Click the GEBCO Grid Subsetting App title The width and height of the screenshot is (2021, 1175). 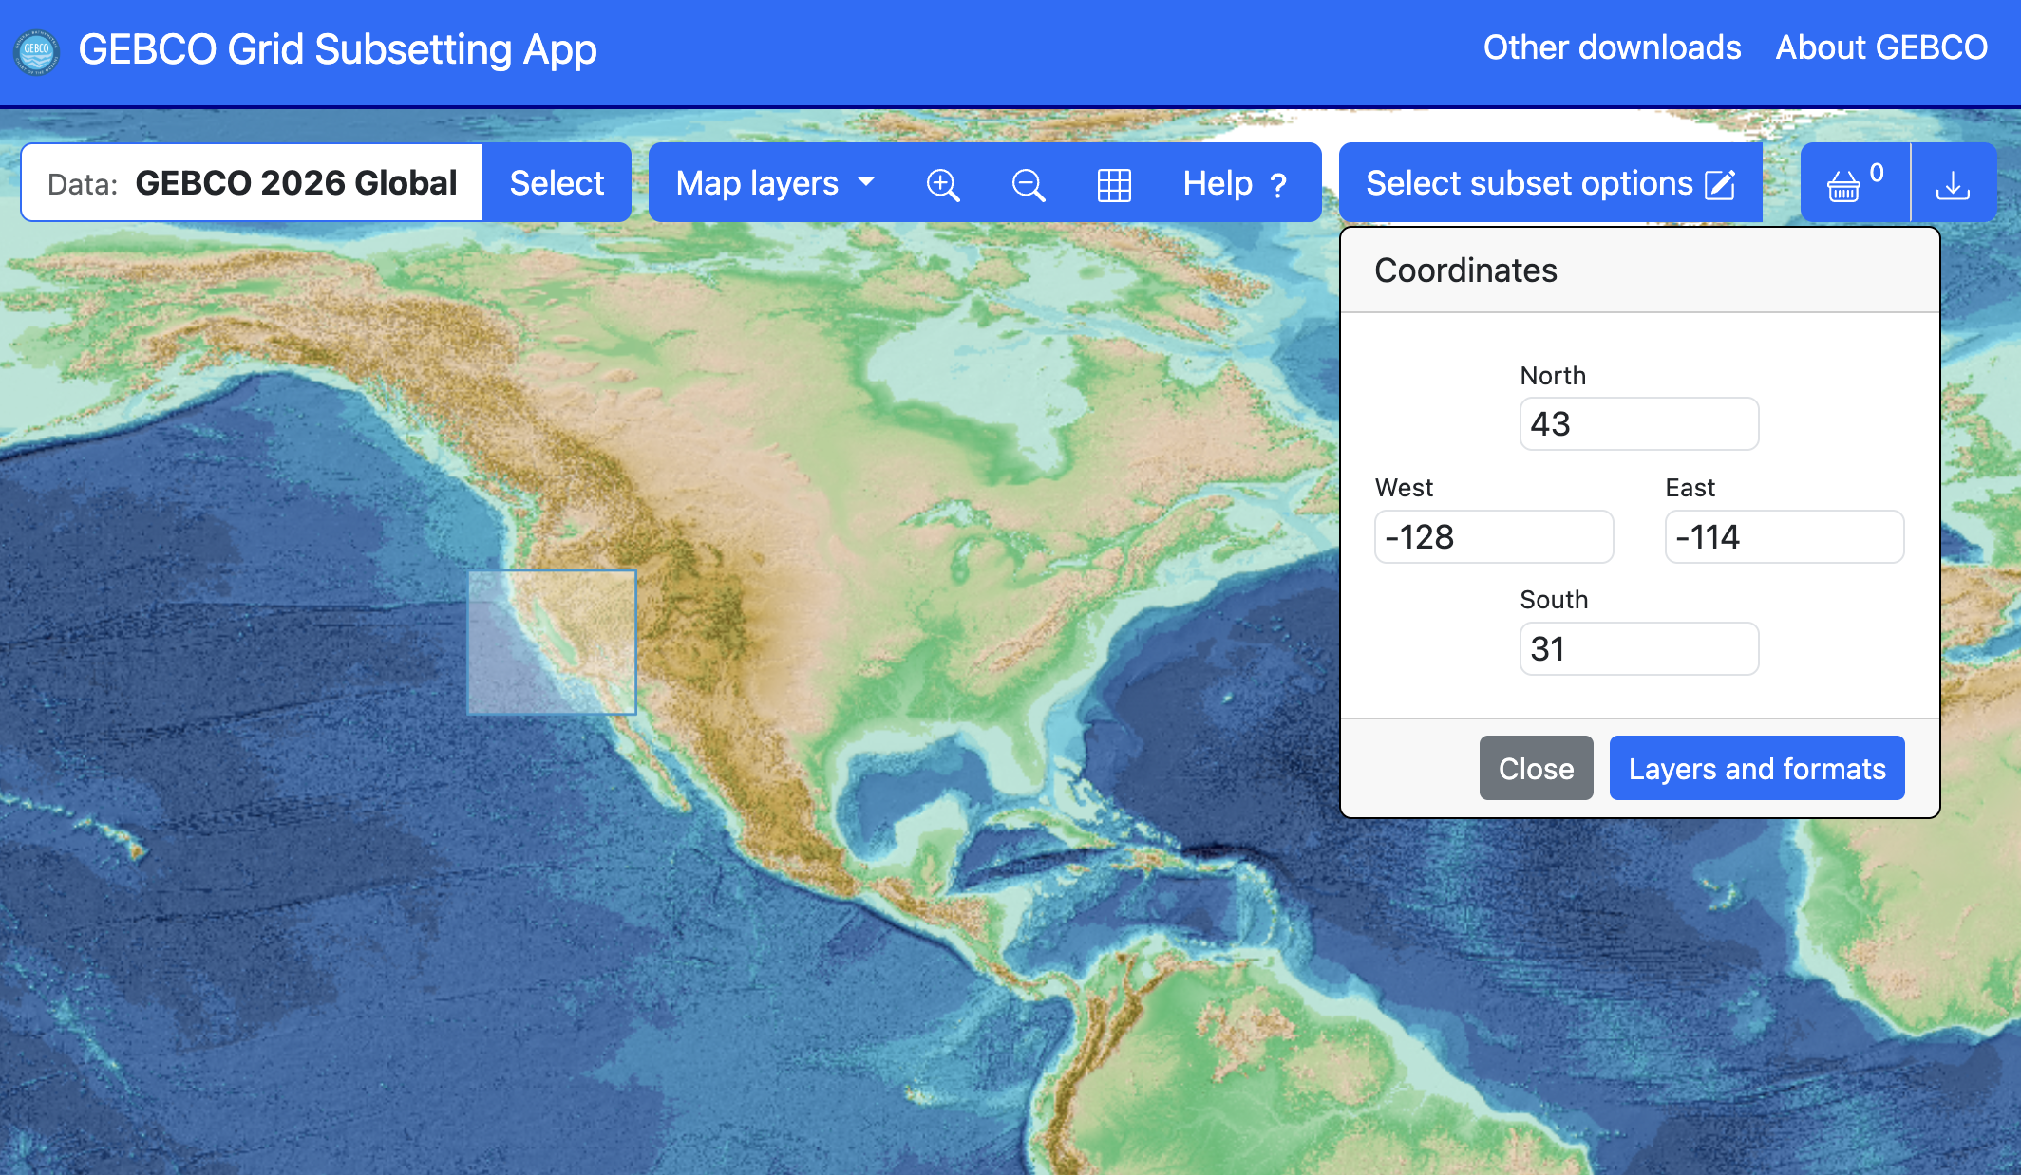(337, 49)
